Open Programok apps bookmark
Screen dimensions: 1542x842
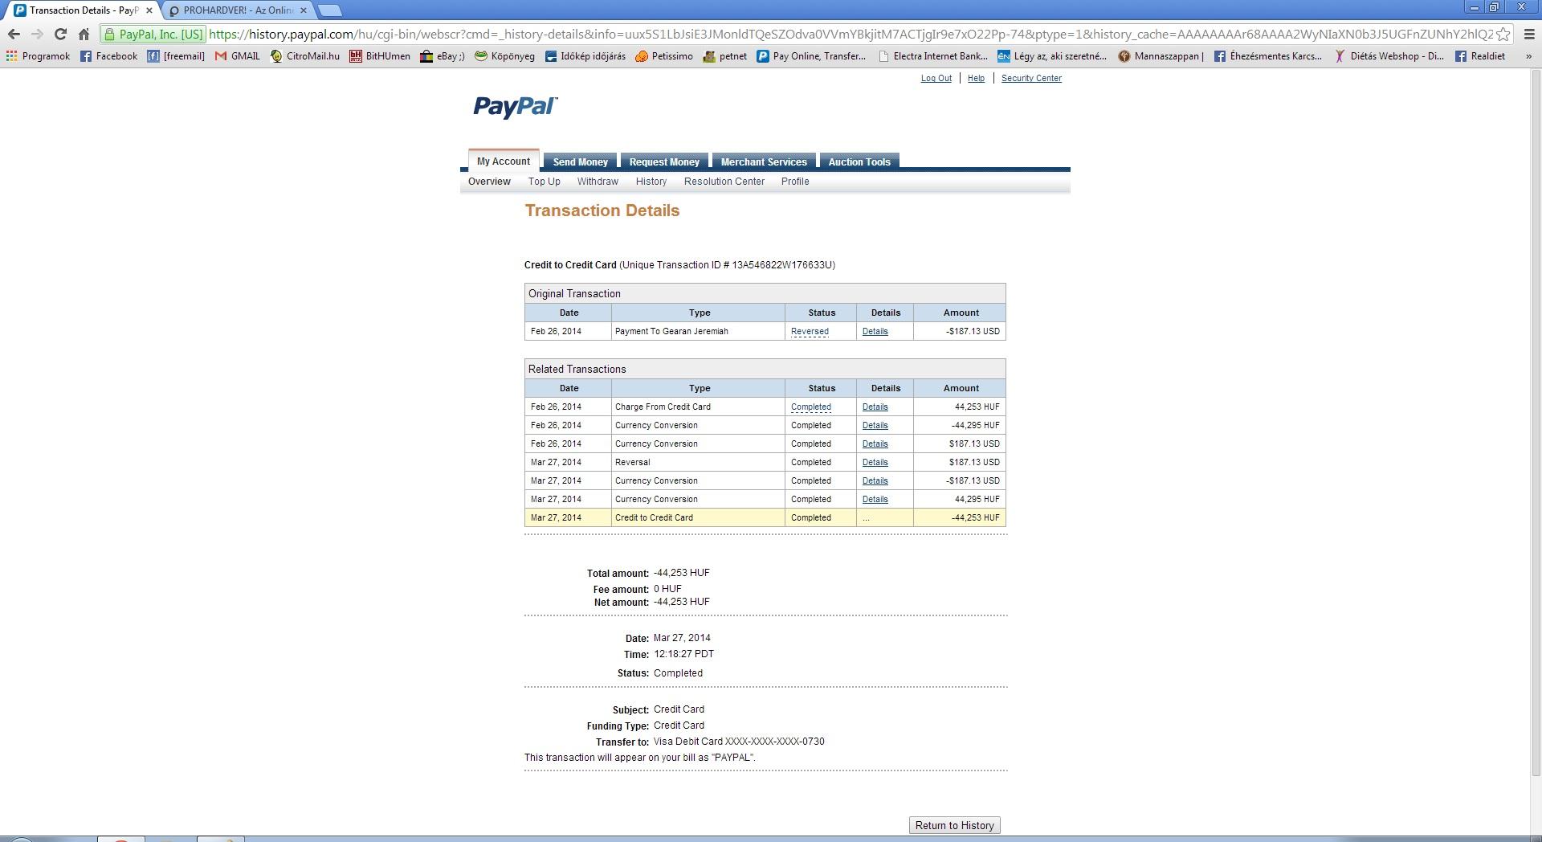pyautogui.click(x=38, y=56)
